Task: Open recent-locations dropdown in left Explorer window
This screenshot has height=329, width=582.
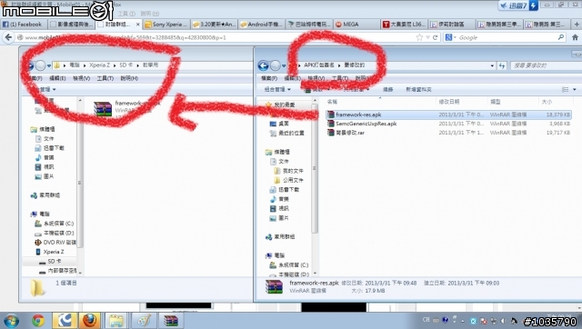Action: pyautogui.click(x=48, y=66)
